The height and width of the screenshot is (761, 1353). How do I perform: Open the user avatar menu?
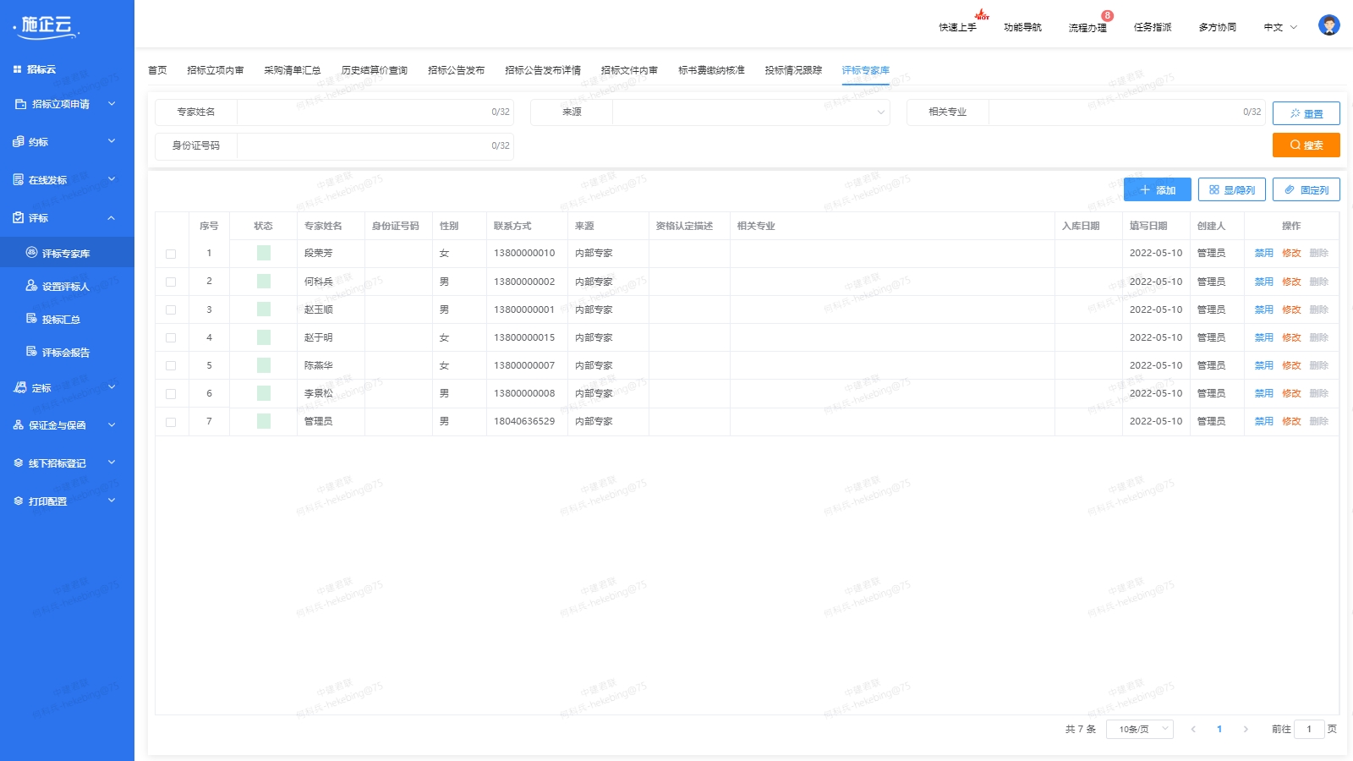click(1328, 25)
